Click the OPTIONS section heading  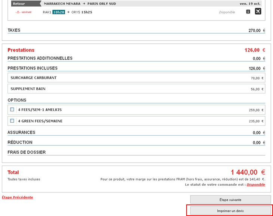[17, 100]
